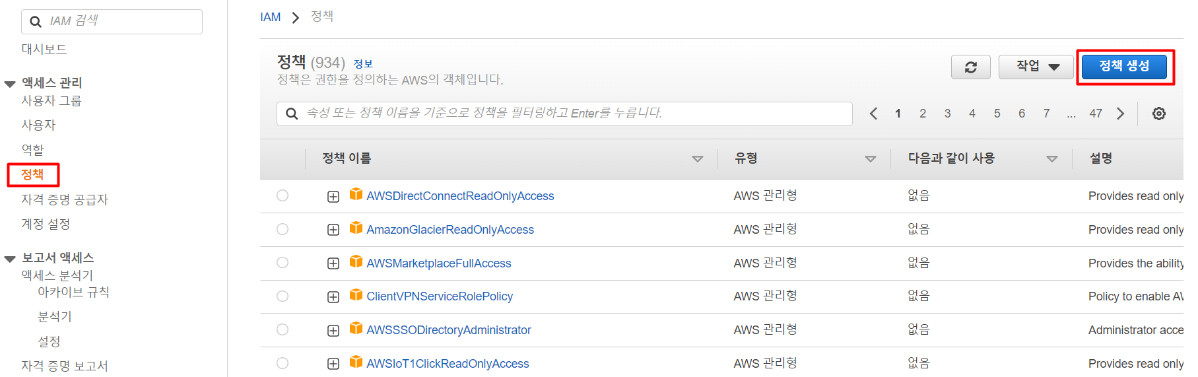Jump to last page 47
Image resolution: width=1198 pixels, height=377 pixels.
[x=1096, y=114]
